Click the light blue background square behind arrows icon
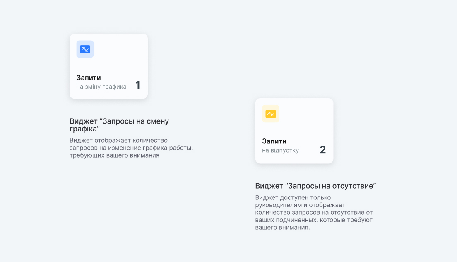457x262 pixels. tap(85, 49)
